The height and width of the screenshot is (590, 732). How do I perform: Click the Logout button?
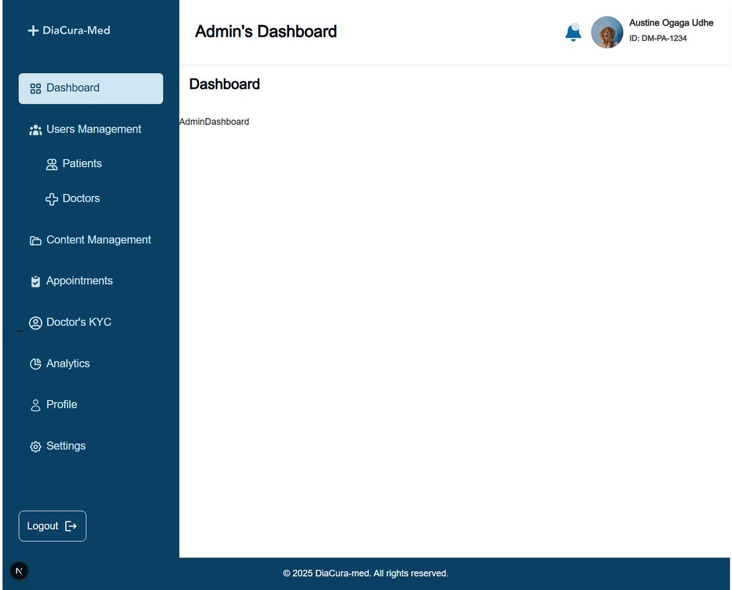pos(52,526)
